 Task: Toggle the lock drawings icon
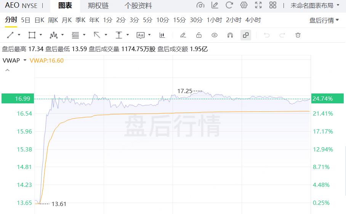[199, 35]
